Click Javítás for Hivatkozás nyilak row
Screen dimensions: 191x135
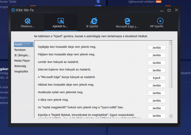click(157, 93)
